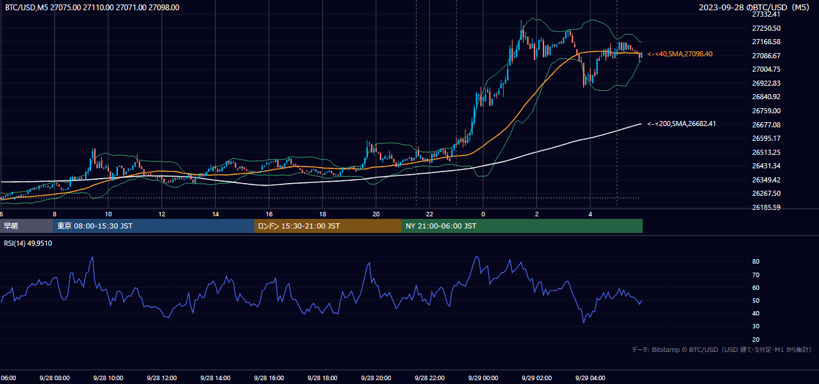Click the 9/28 10:00 time label
Image resolution: width=819 pixels, height=384 pixels.
[108, 378]
